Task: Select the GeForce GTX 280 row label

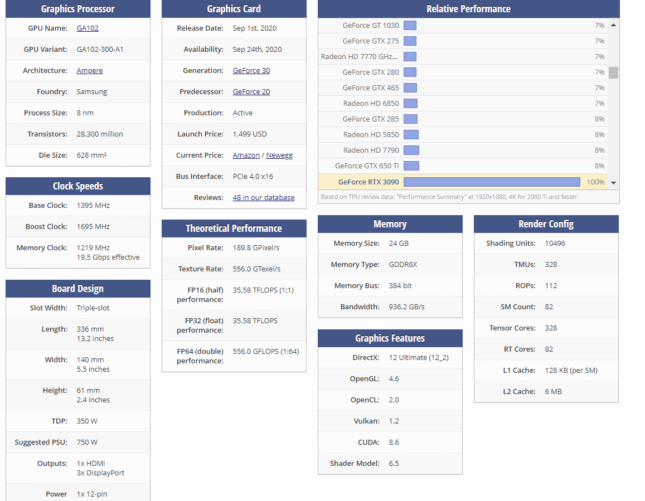Action: coord(371,72)
